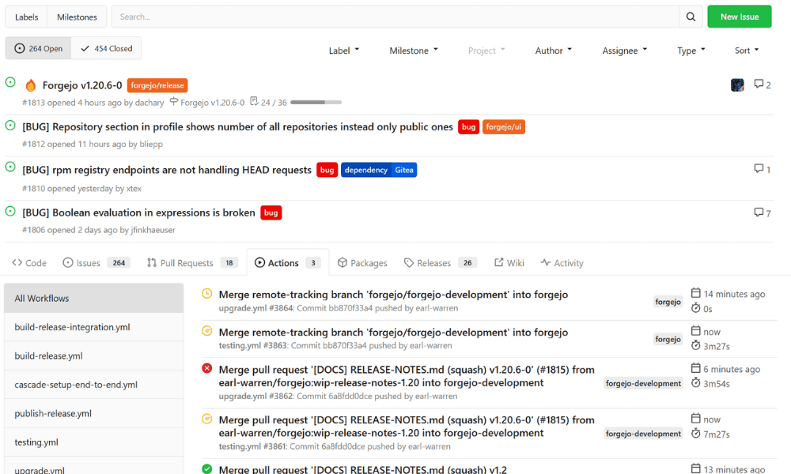791x474 pixels.
Task: Click the Milestones button
Action: pyautogui.click(x=77, y=17)
